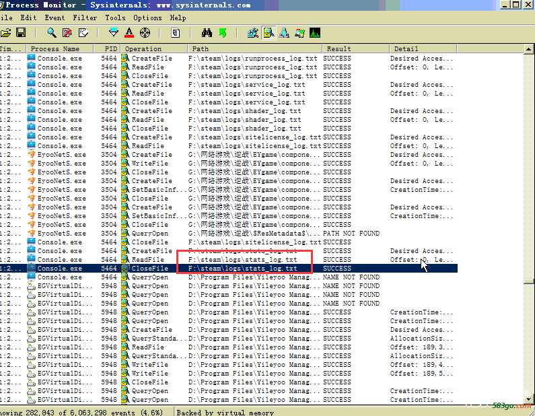This screenshot has width=535, height=416.
Task: Open the Help menu
Action: pos(178,18)
